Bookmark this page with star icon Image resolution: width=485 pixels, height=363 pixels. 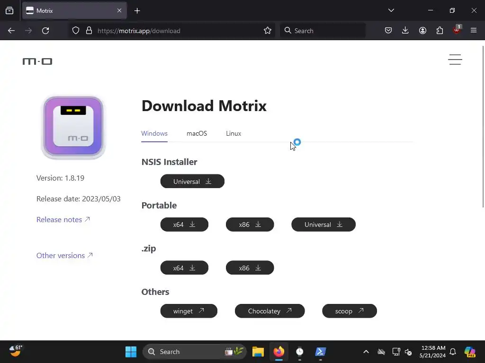click(x=268, y=31)
